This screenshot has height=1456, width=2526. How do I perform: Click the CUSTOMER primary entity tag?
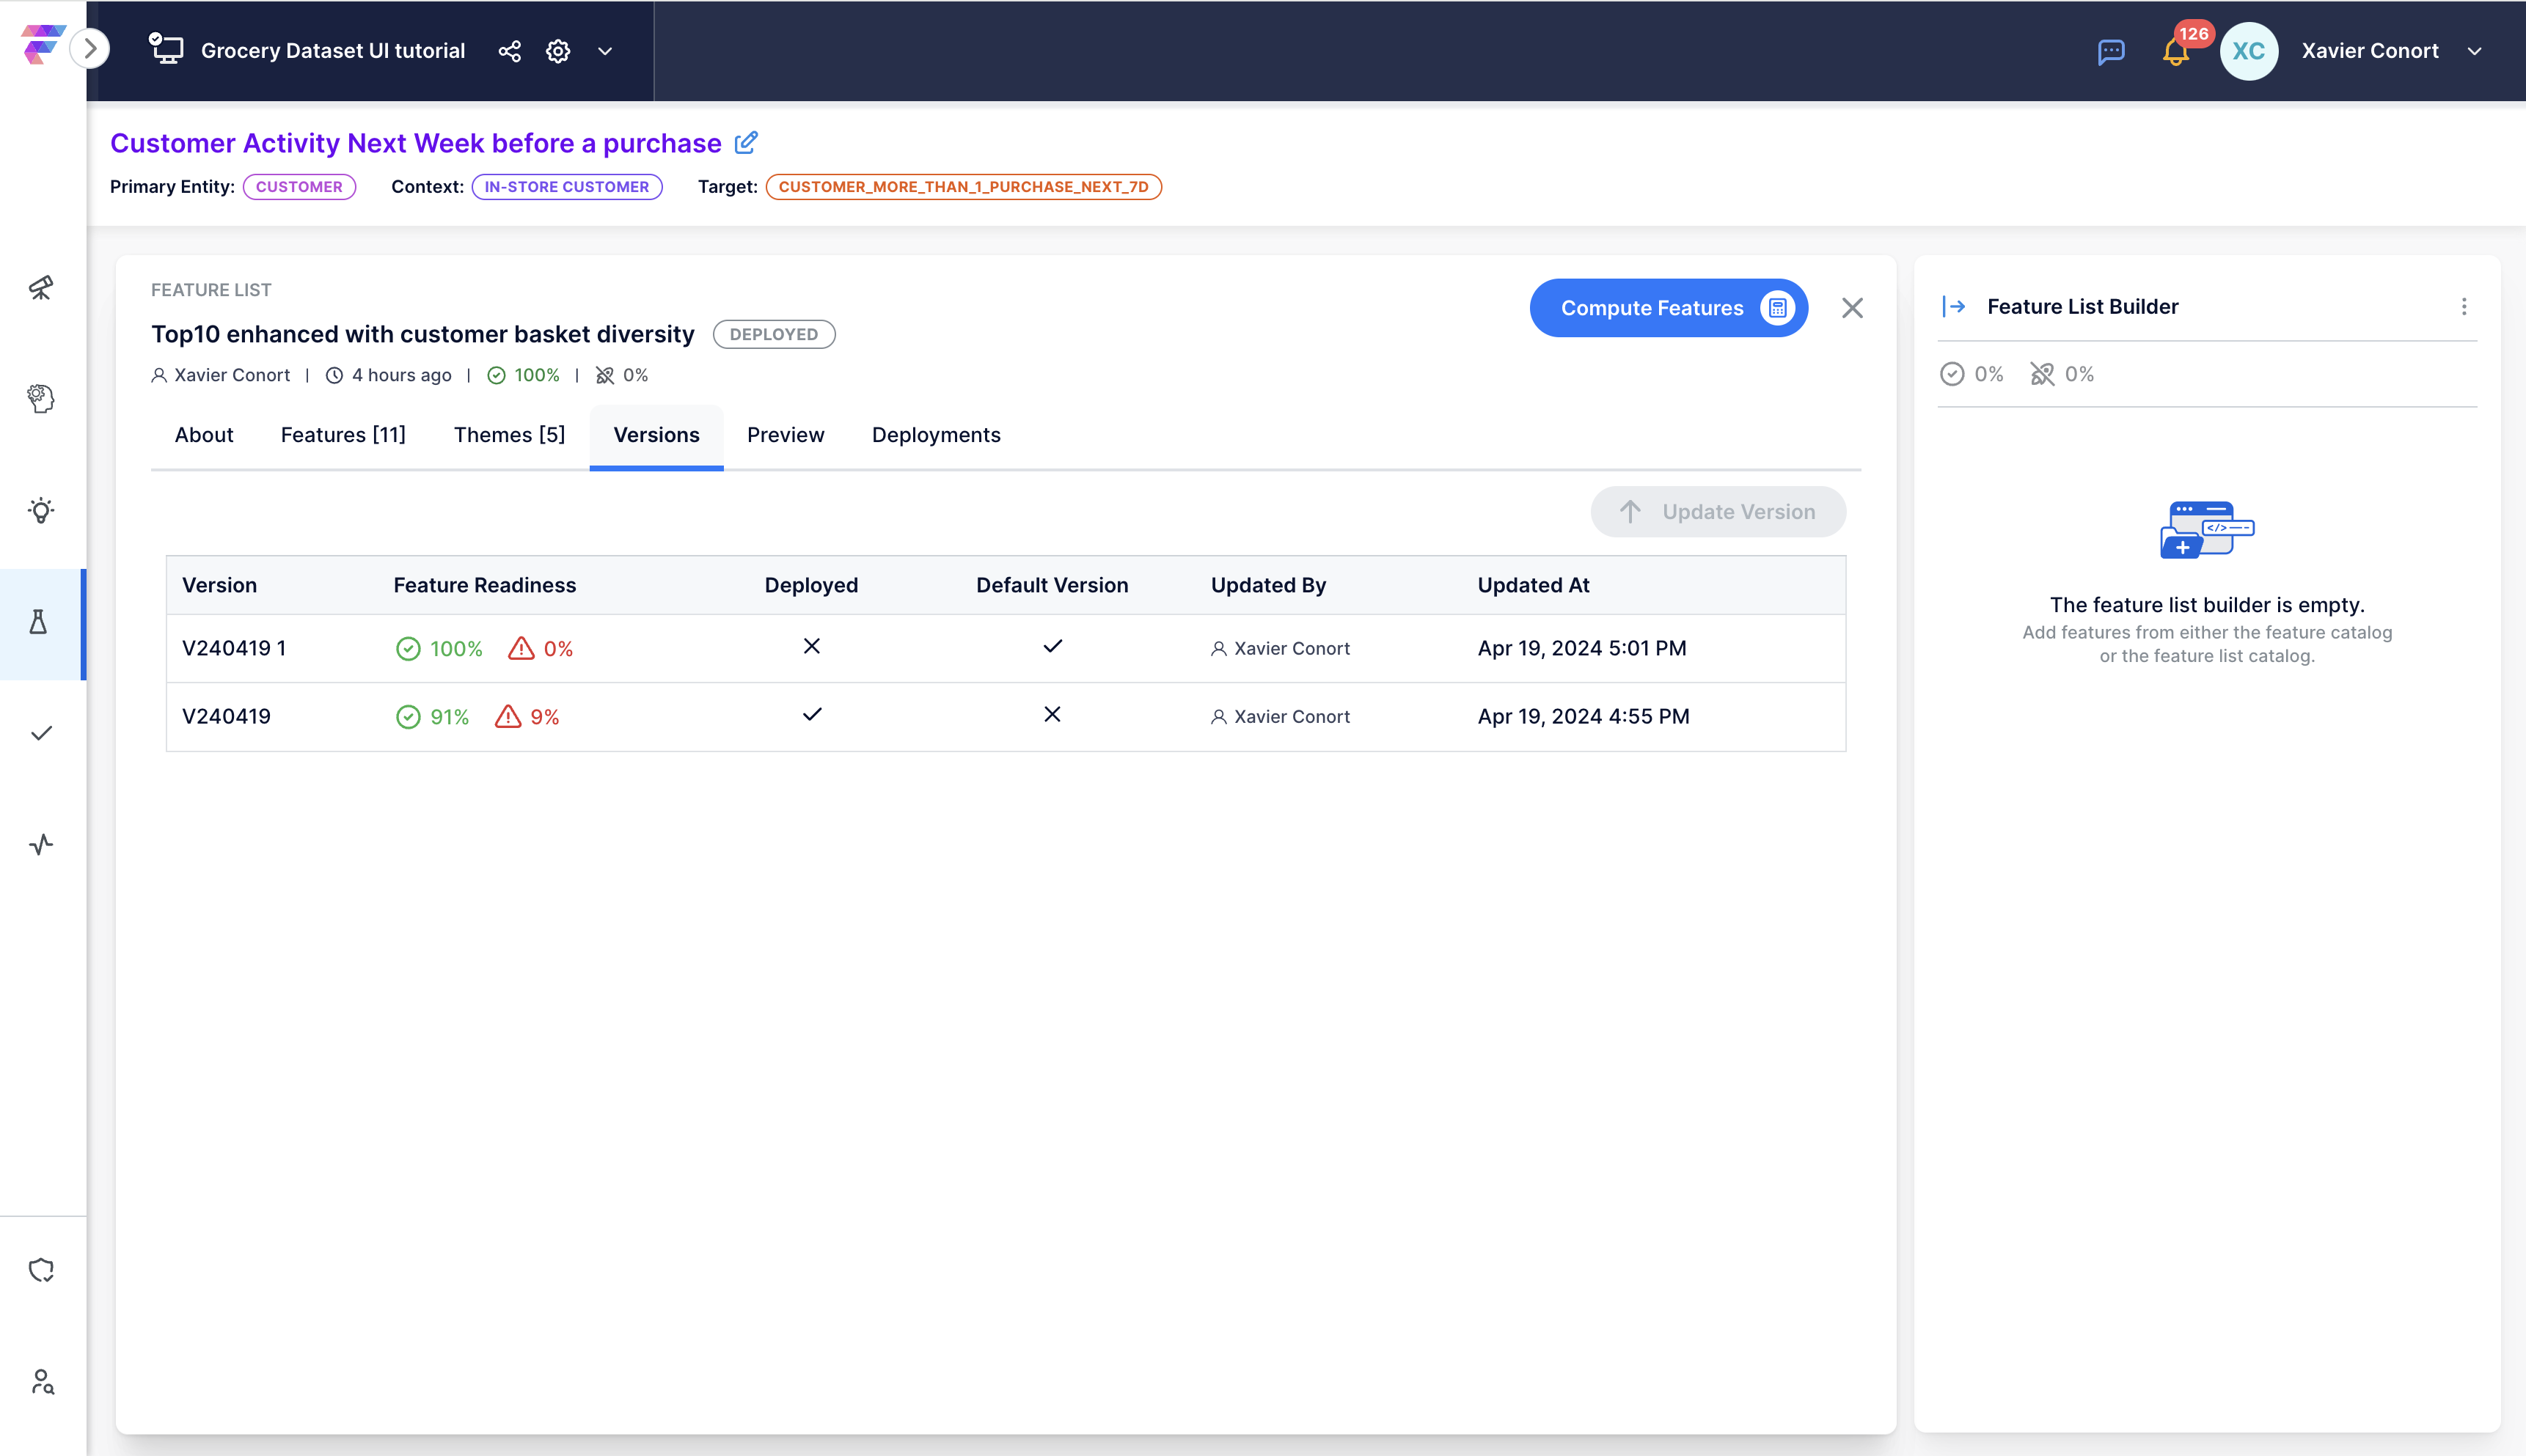(x=298, y=187)
